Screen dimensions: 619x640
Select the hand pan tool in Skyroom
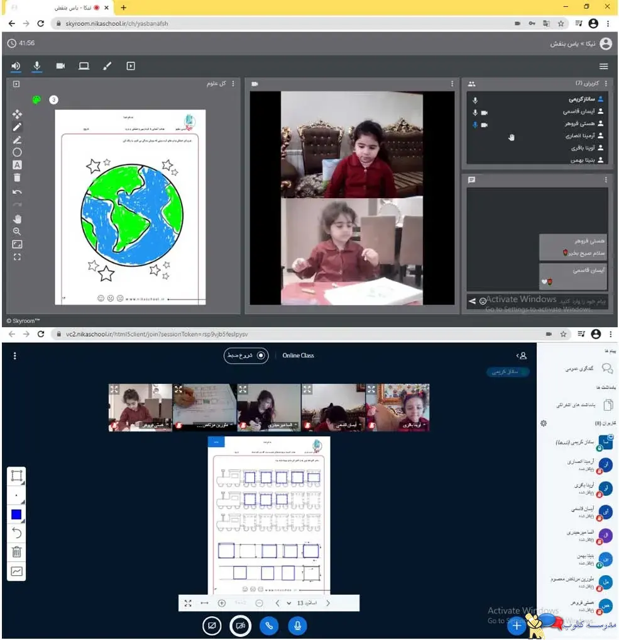[x=17, y=219]
